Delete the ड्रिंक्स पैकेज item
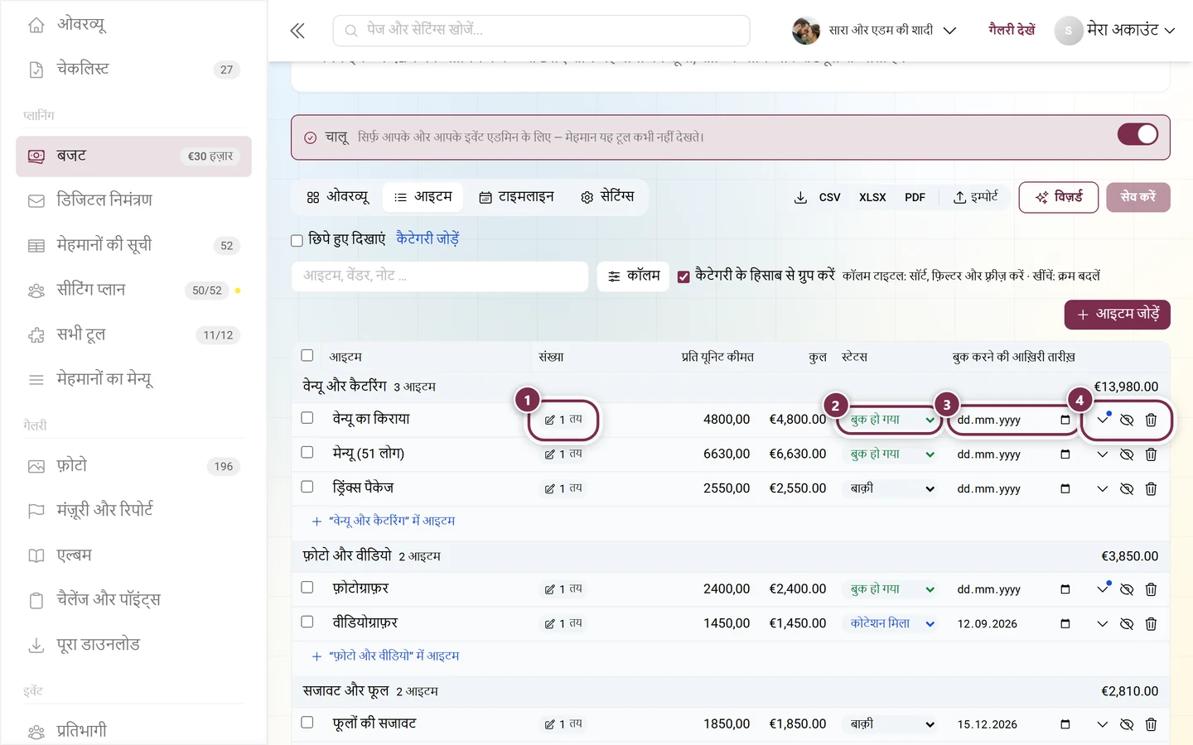 pyautogui.click(x=1151, y=489)
